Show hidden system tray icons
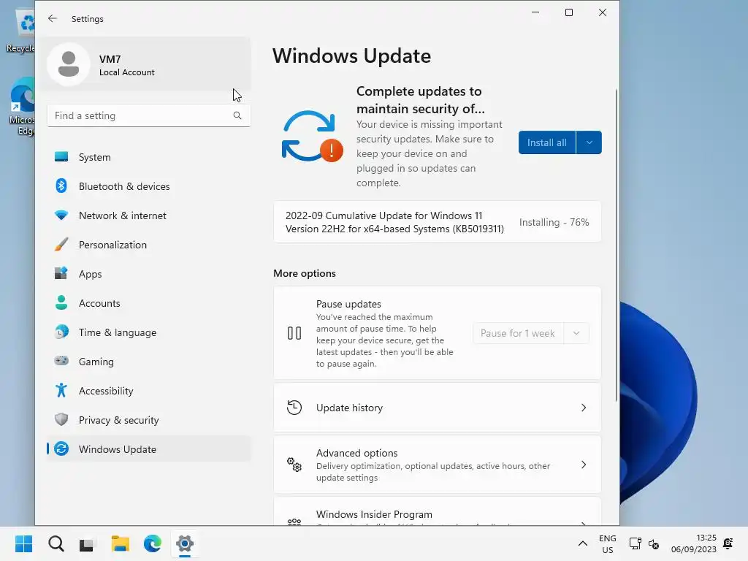This screenshot has height=561, width=748. pos(582,543)
